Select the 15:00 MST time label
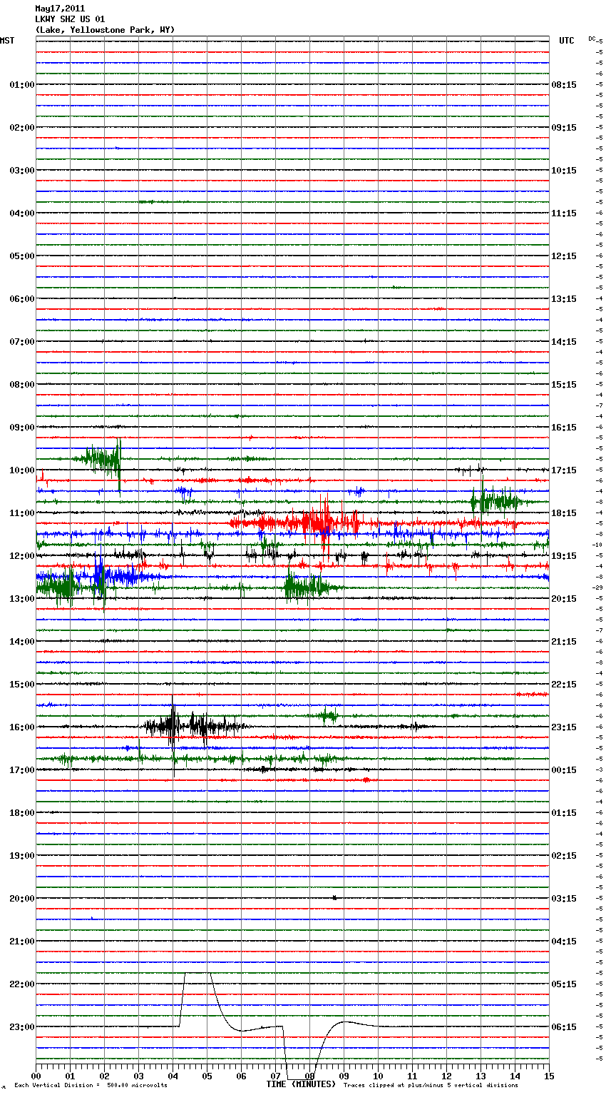This screenshot has width=606, height=1095. (x=21, y=685)
